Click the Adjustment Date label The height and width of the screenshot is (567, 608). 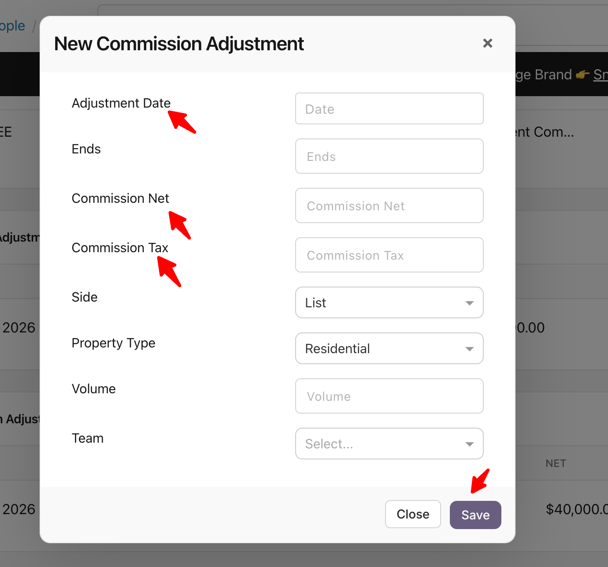coord(121,103)
